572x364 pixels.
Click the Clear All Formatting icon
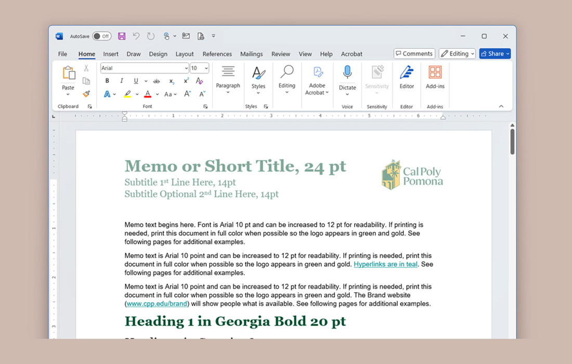200,81
